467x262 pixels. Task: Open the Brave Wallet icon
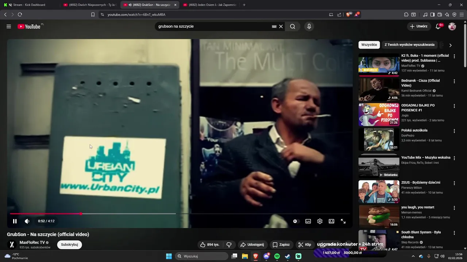[x=440, y=15]
